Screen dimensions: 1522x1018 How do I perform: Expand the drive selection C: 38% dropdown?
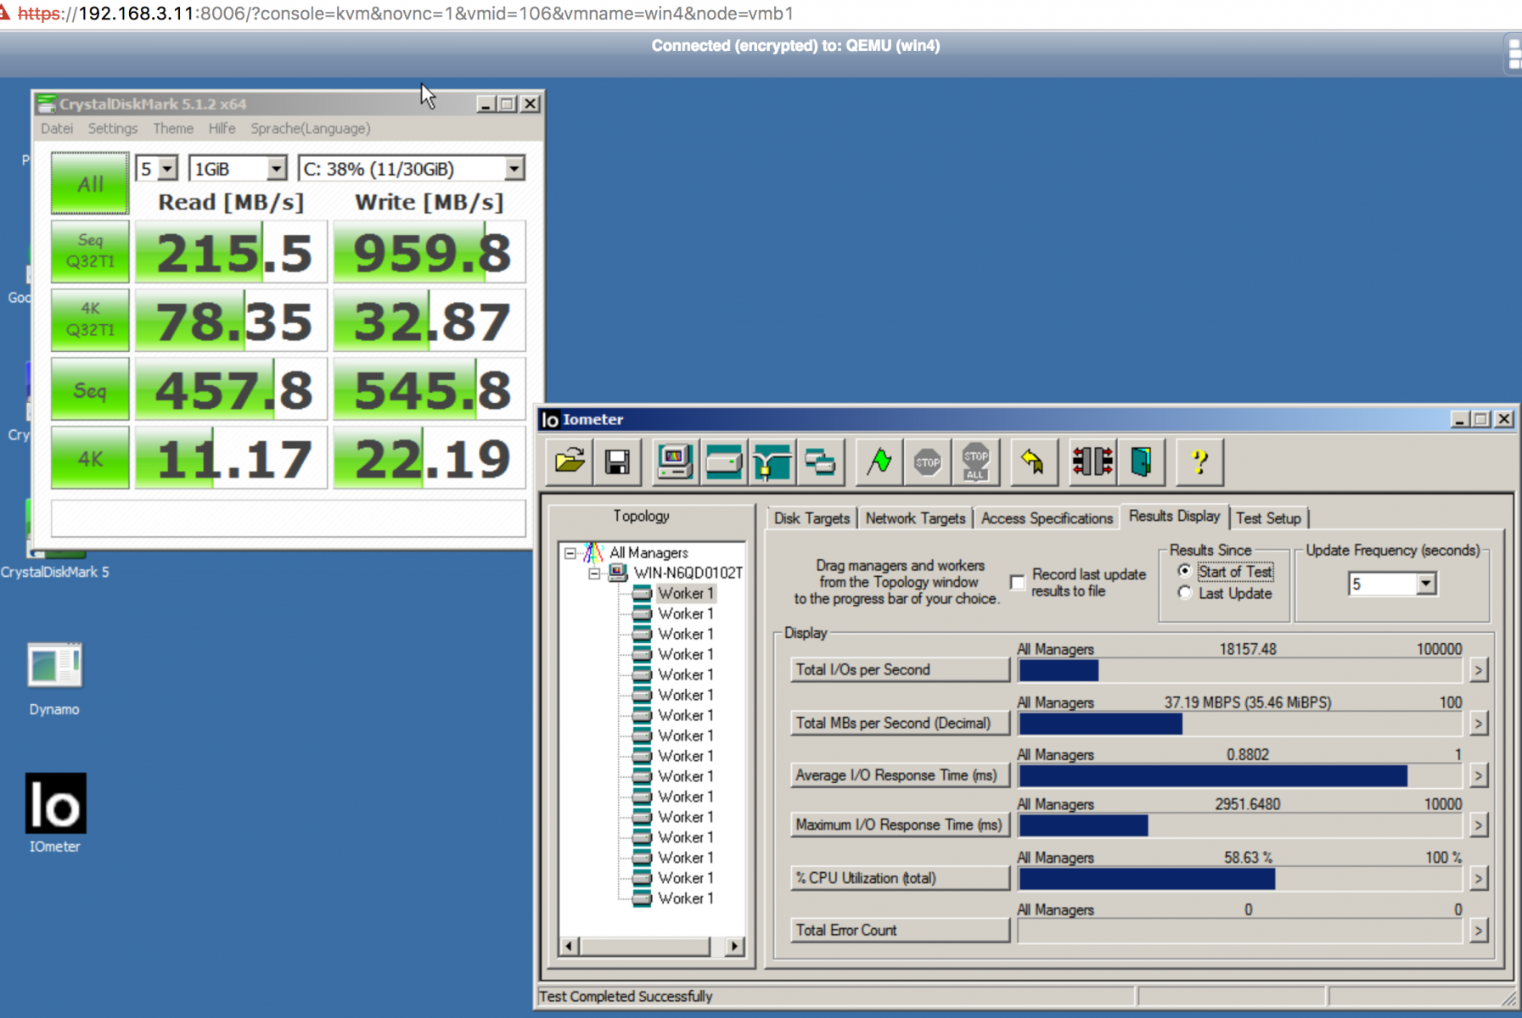(x=514, y=169)
